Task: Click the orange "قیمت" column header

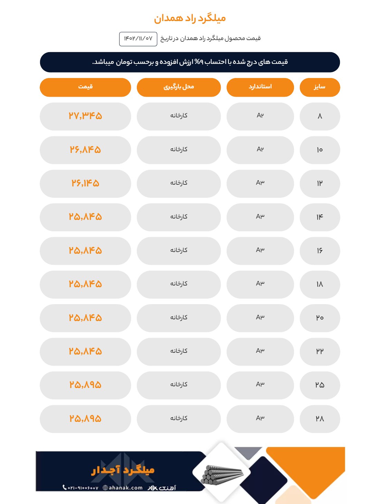Action: (85, 87)
